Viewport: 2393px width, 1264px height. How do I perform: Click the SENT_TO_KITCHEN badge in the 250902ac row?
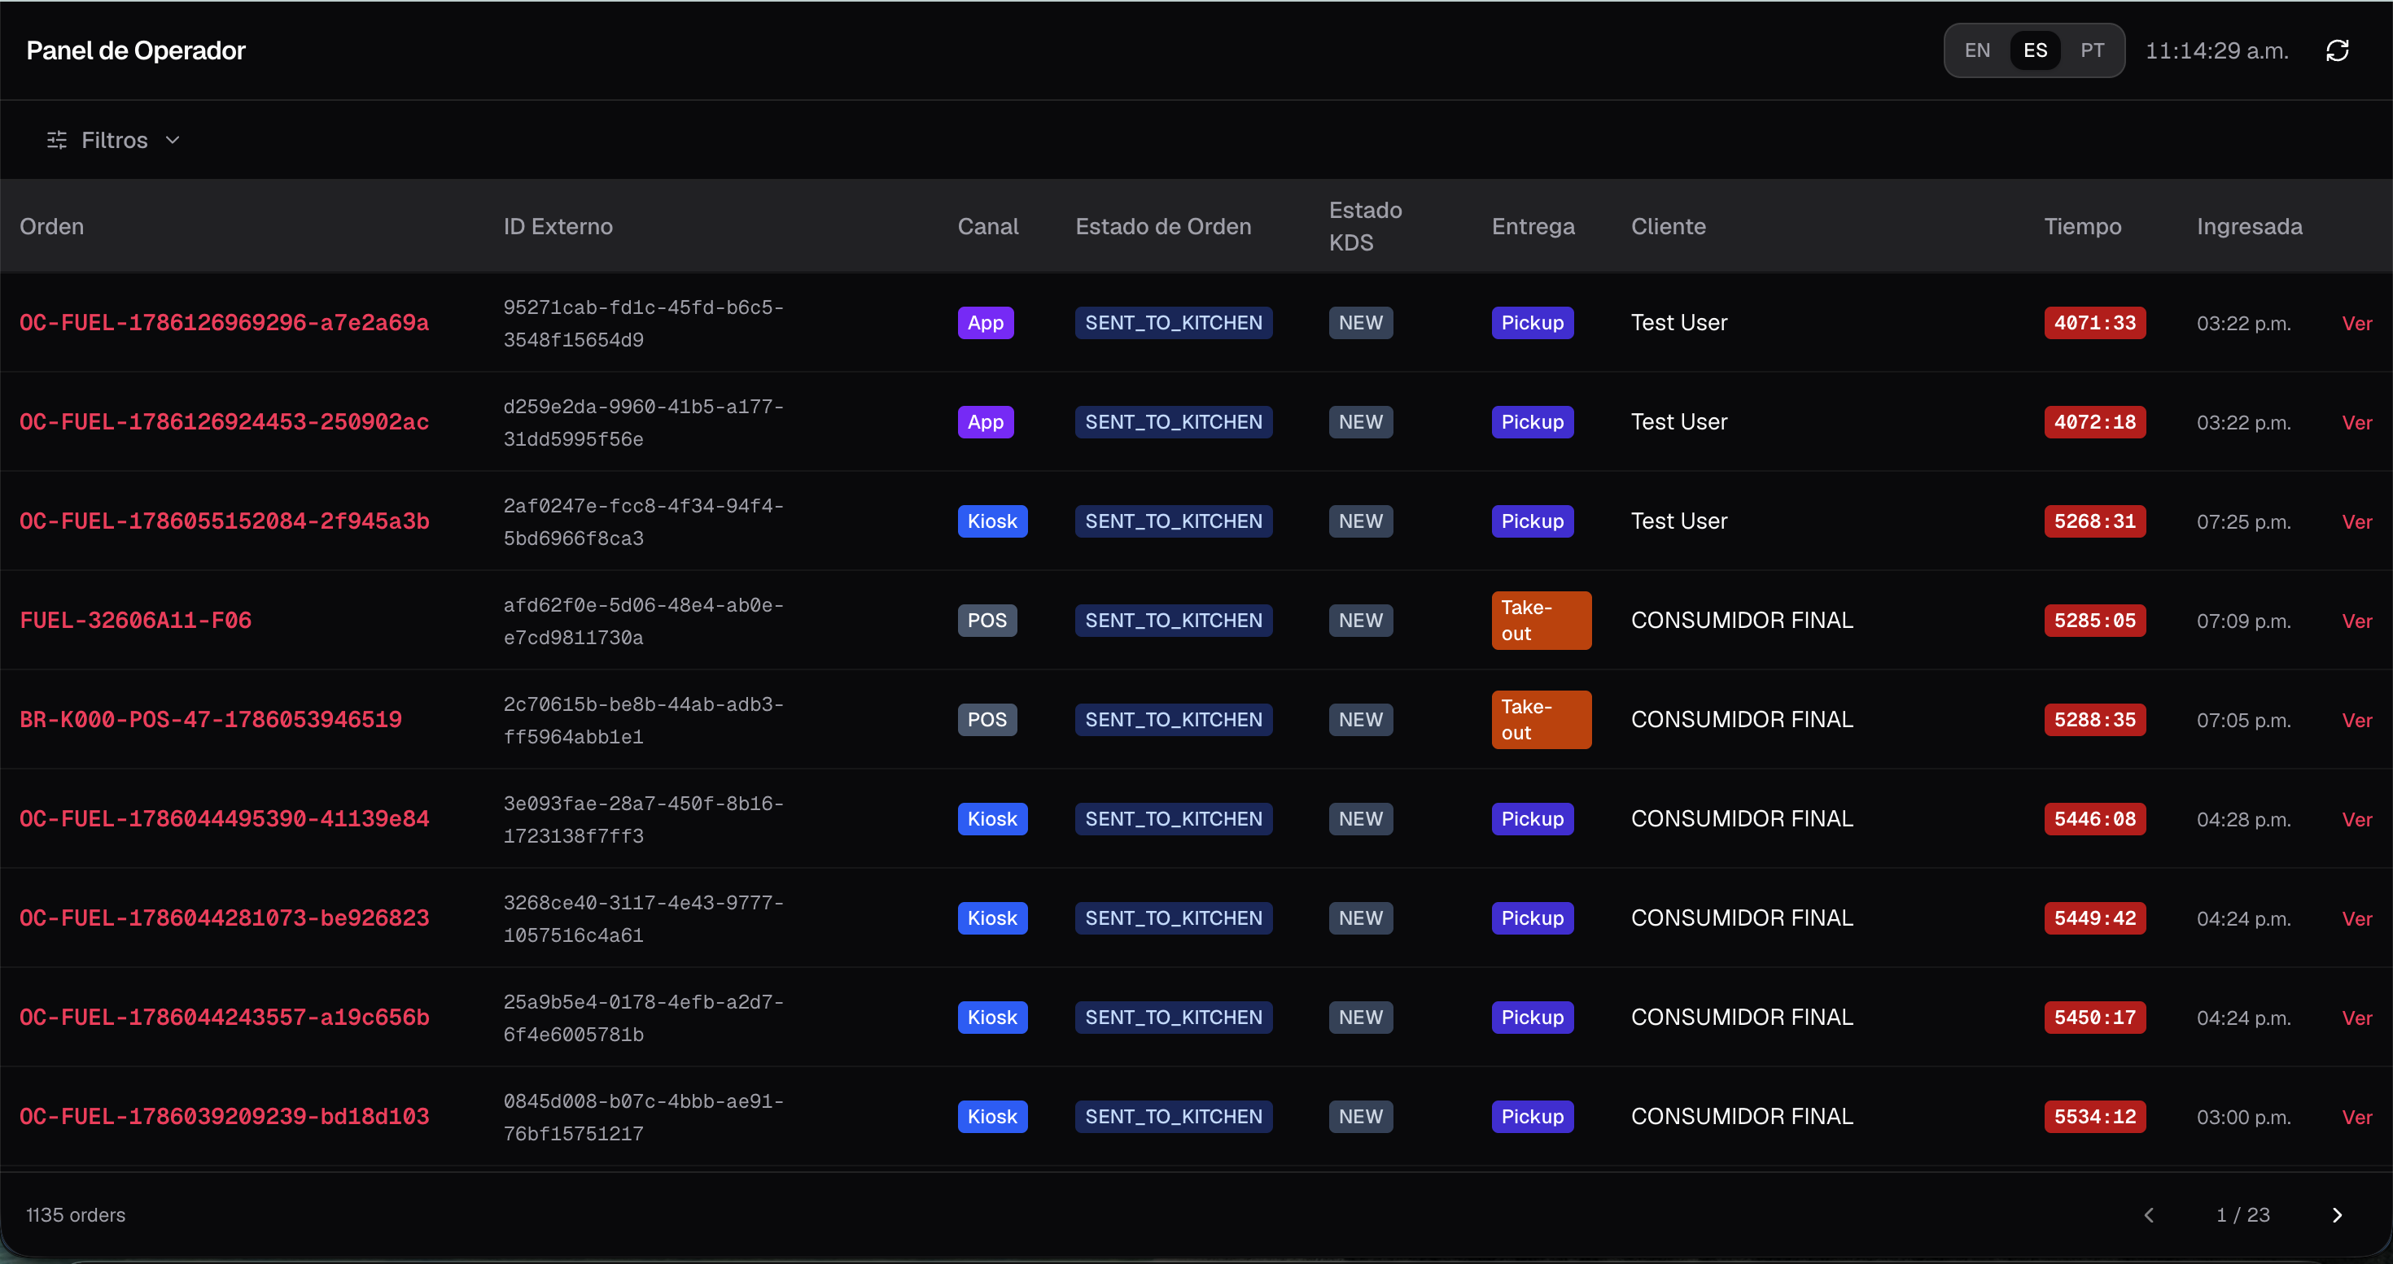(1173, 422)
